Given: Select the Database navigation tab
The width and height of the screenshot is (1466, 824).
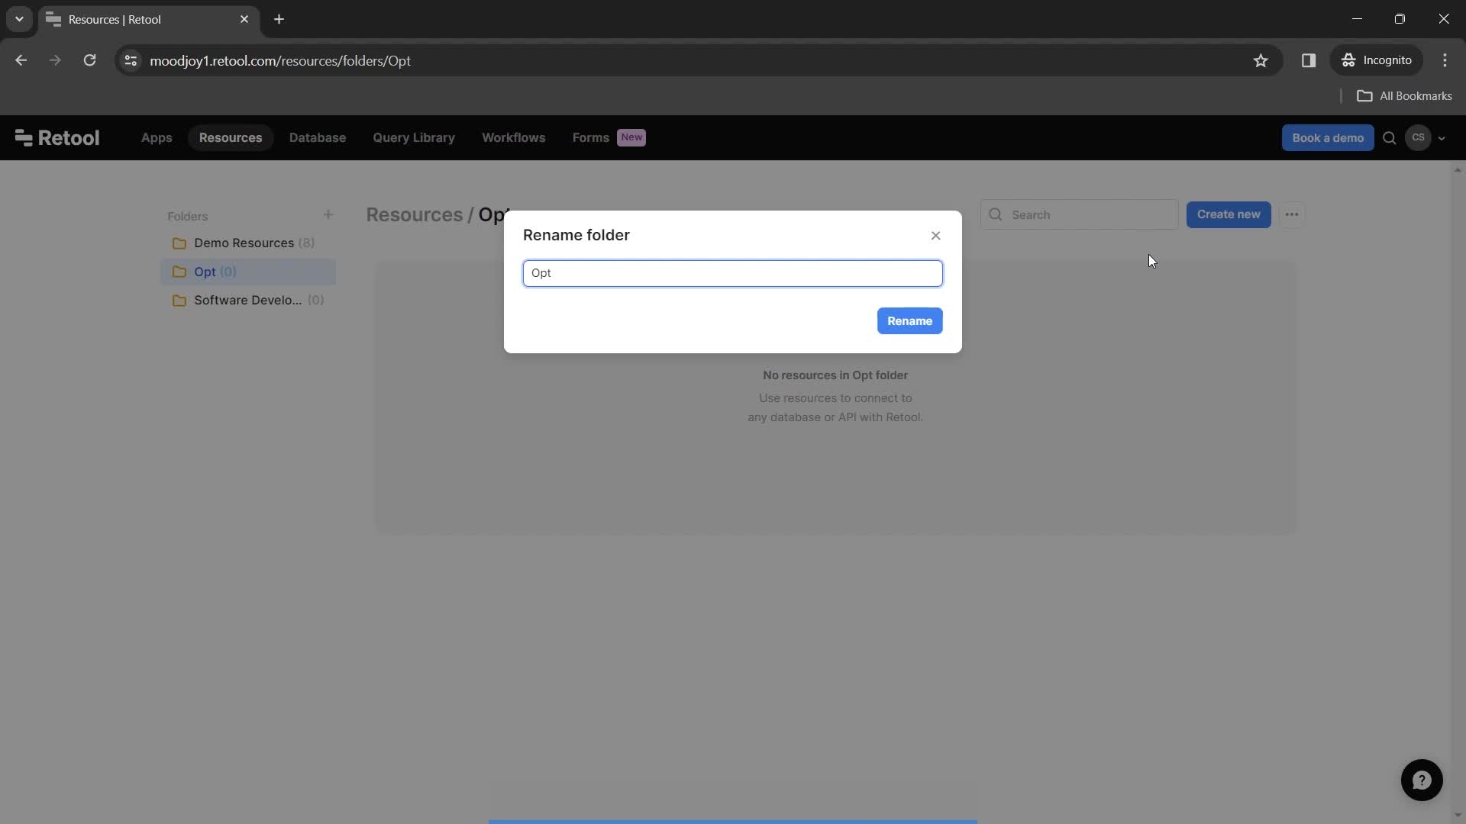Looking at the screenshot, I should [317, 138].
